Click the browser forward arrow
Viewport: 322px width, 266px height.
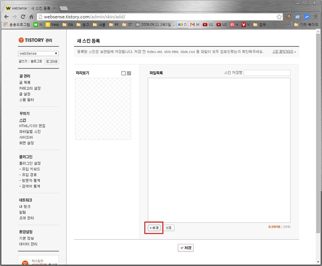tap(14, 17)
